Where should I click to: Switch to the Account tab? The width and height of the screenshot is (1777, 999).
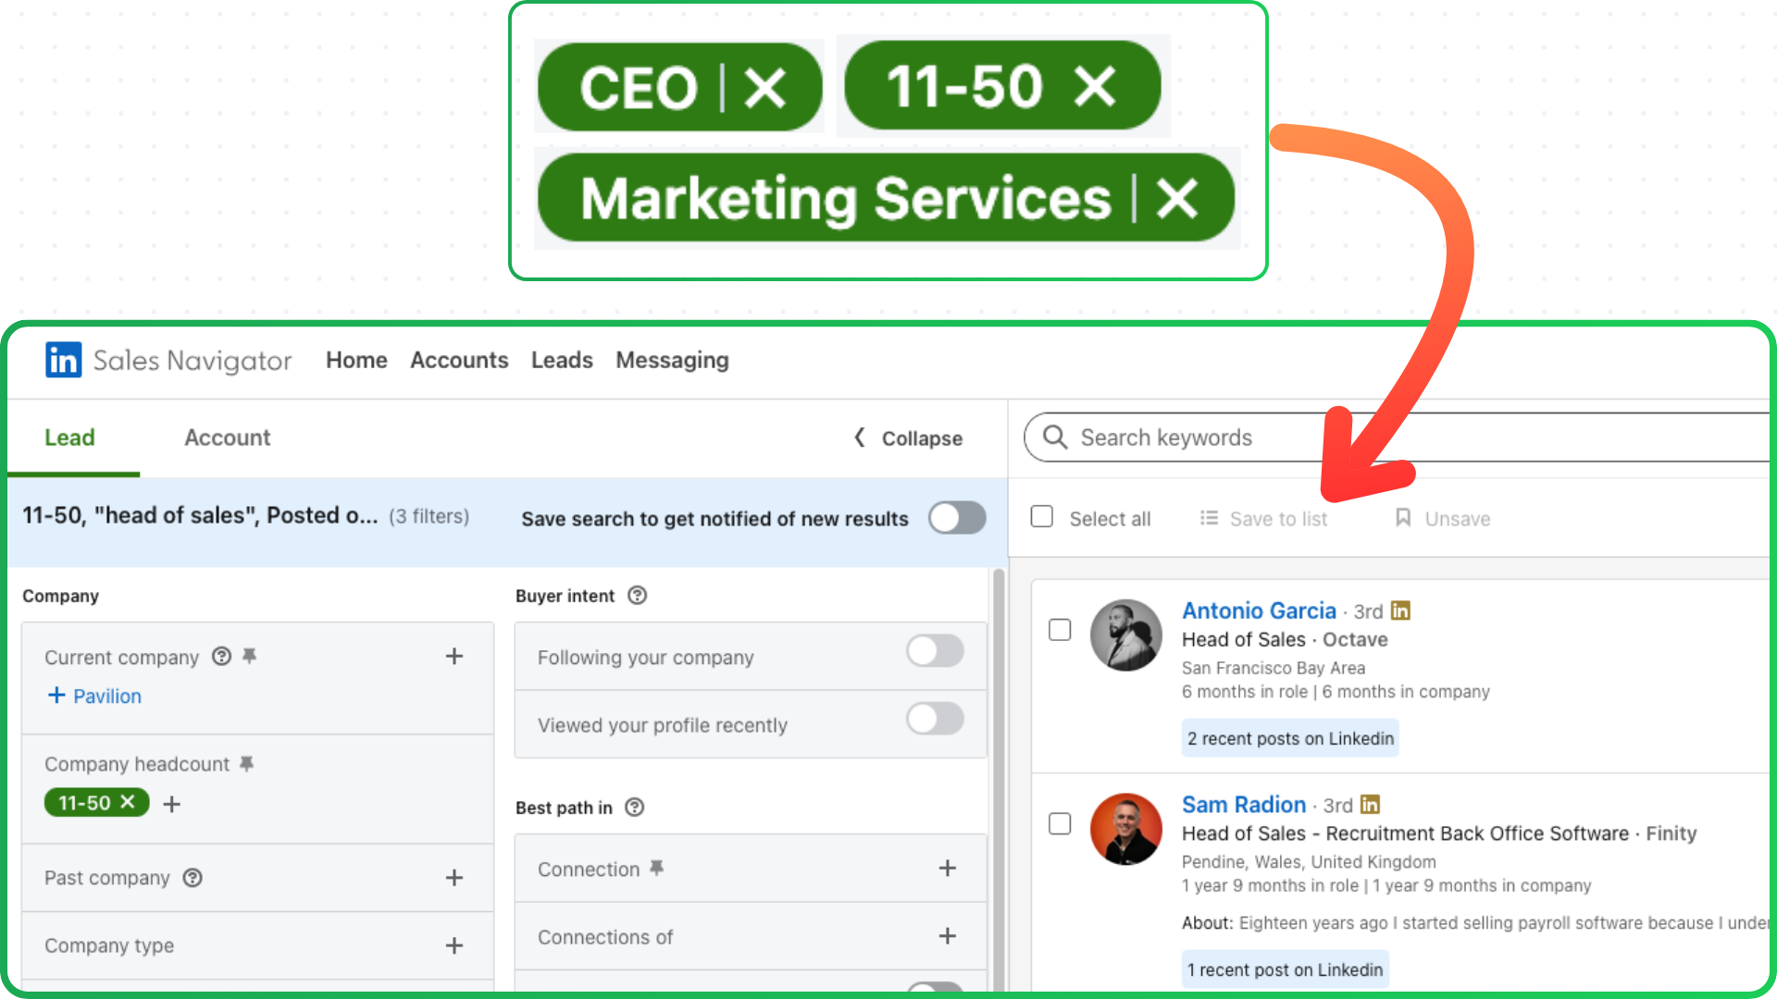(228, 438)
